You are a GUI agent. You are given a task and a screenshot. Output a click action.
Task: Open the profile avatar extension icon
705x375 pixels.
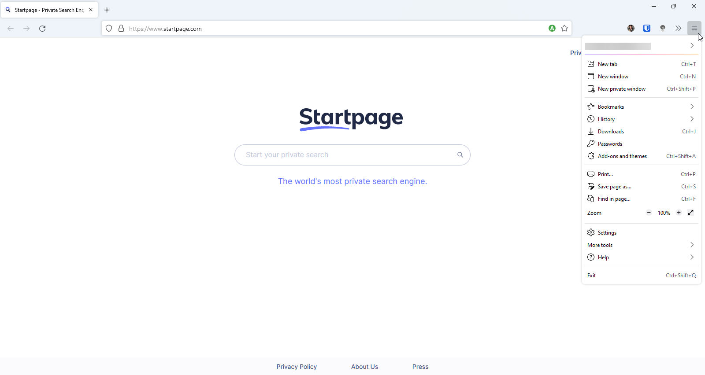pyautogui.click(x=631, y=28)
